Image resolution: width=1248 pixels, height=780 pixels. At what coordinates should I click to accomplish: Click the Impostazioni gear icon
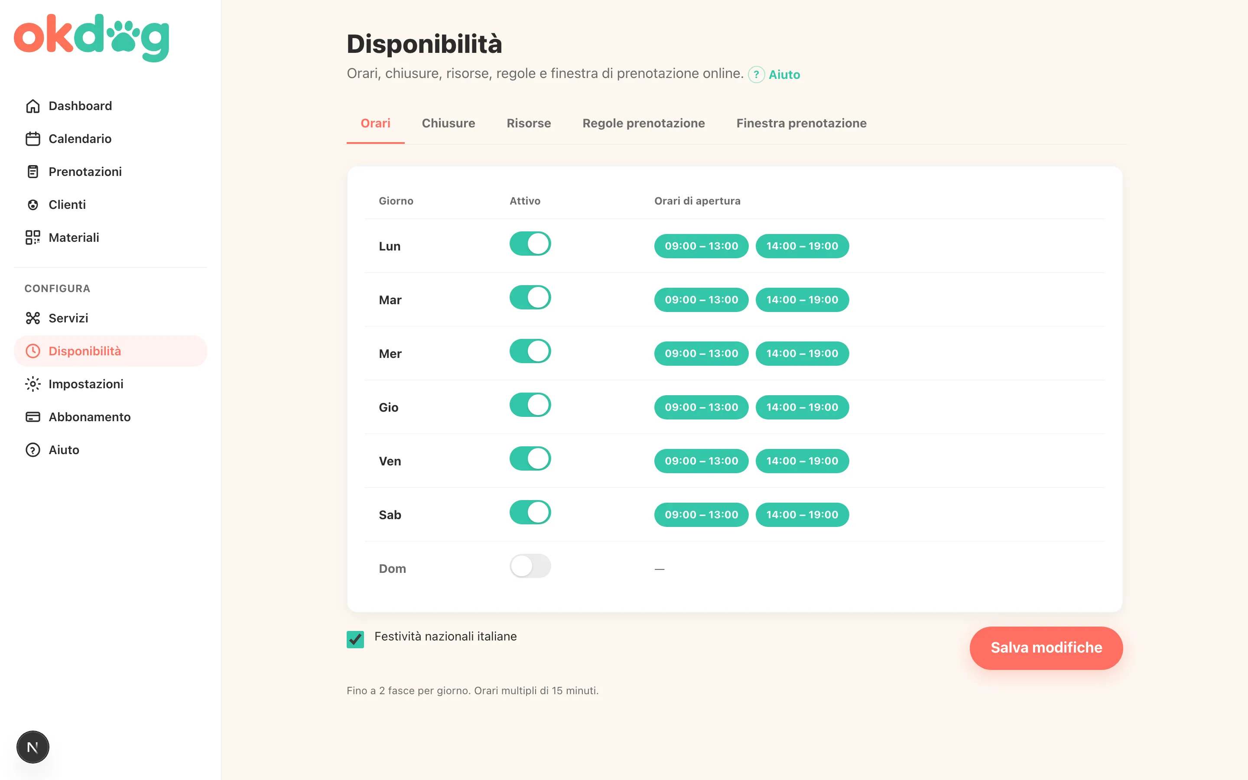click(x=32, y=384)
